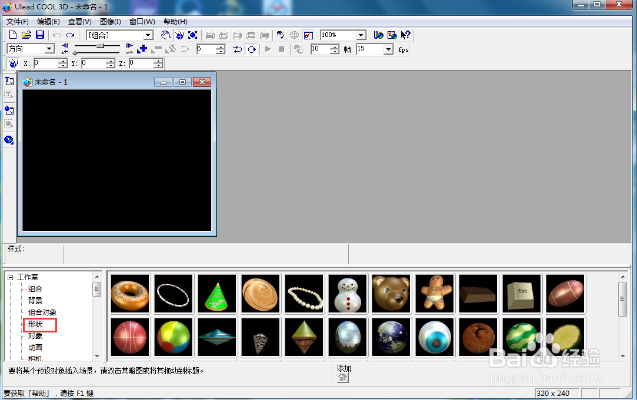The height and width of the screenshot is (400, 637).
Task: Stop the animation playback
Action: pos(282,49)
